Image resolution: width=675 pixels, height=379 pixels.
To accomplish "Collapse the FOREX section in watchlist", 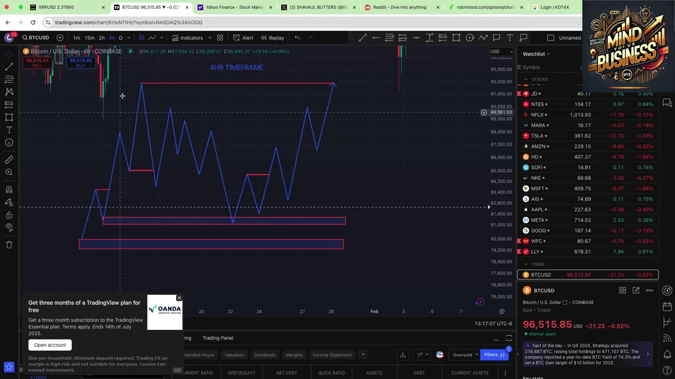I will (526, 264).
